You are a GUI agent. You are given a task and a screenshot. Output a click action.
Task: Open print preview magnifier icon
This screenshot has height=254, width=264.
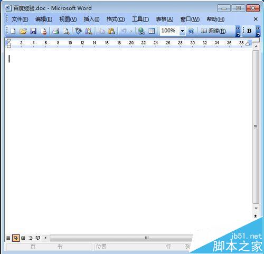point(66,31)
